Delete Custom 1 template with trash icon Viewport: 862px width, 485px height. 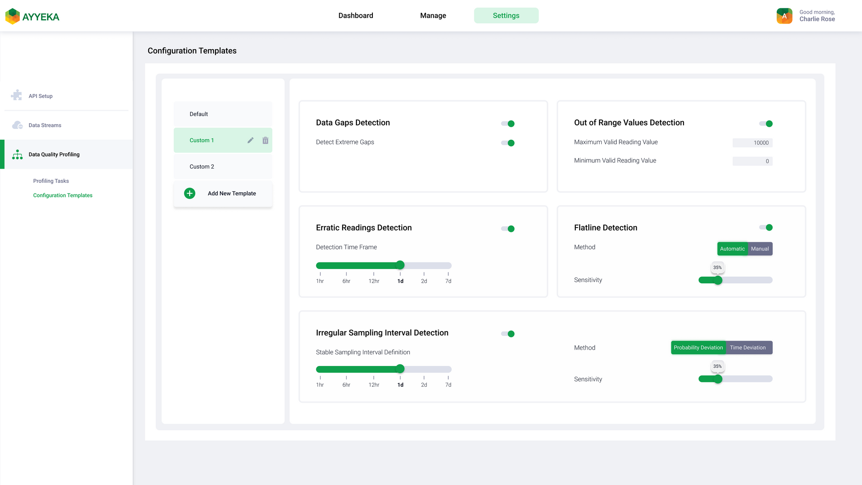[x=265, y=140]
